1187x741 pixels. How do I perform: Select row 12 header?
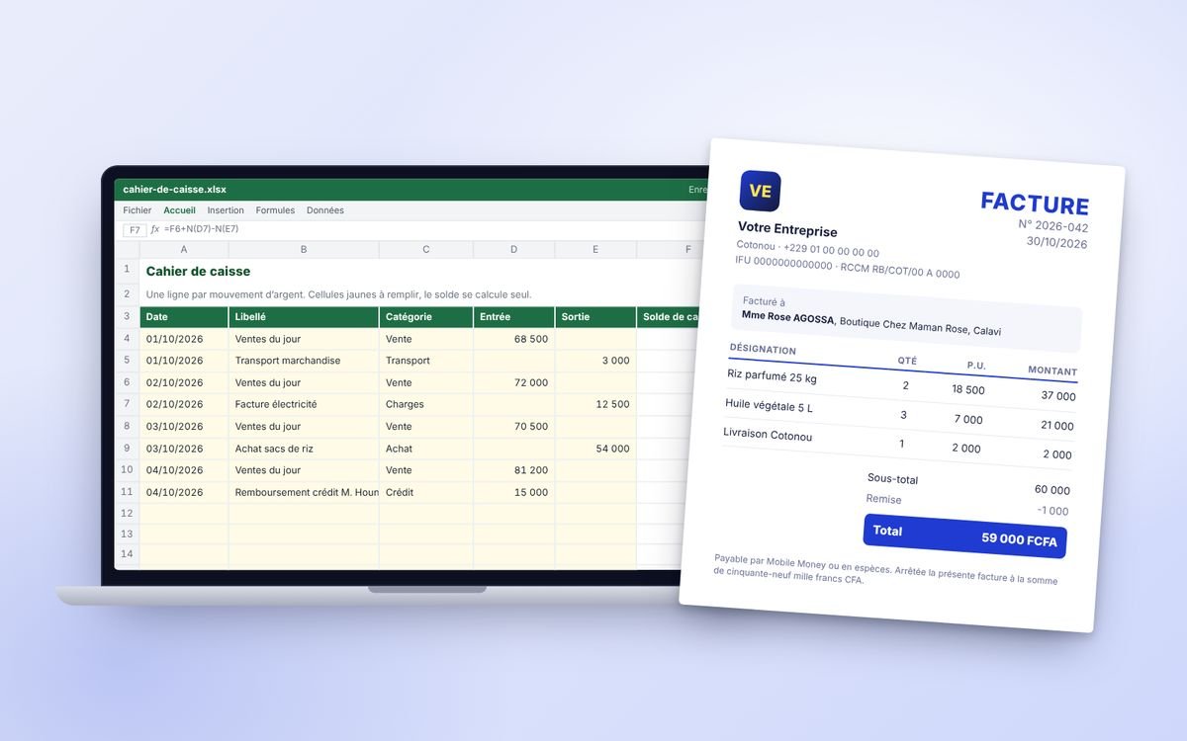pyautogui.click(x=127, y=514)
